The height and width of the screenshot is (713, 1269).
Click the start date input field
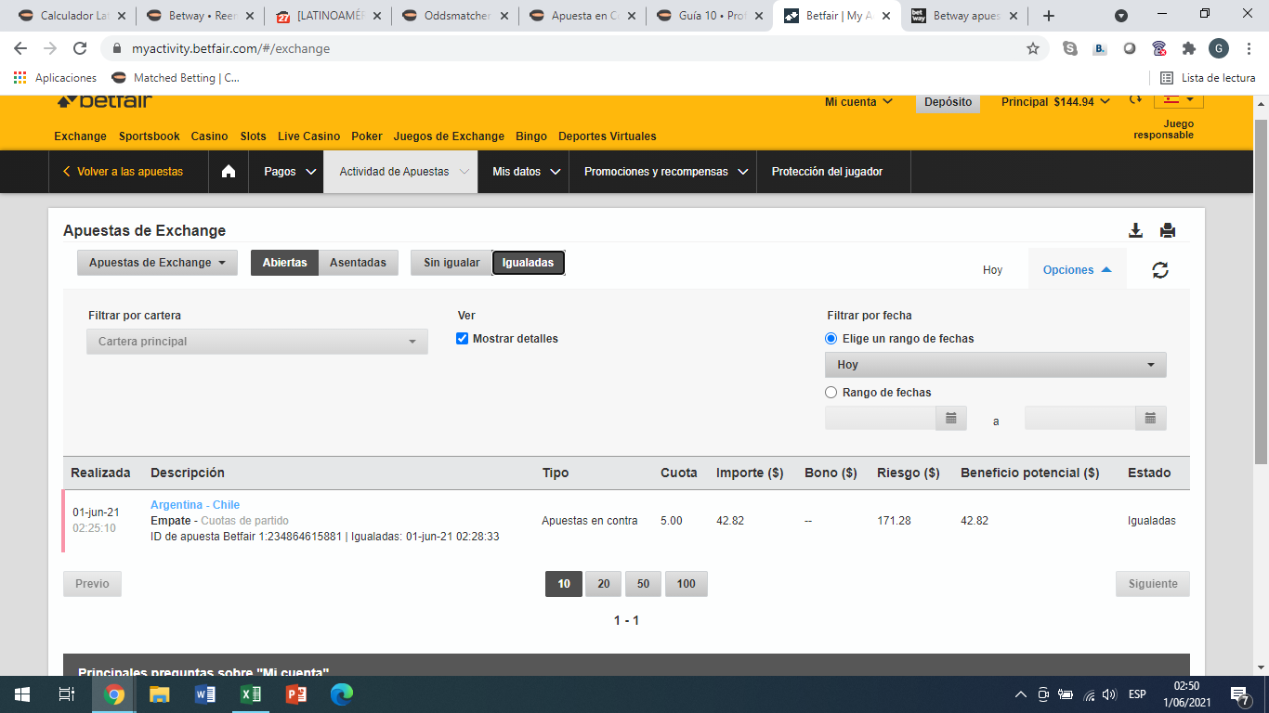pos(880,419)
